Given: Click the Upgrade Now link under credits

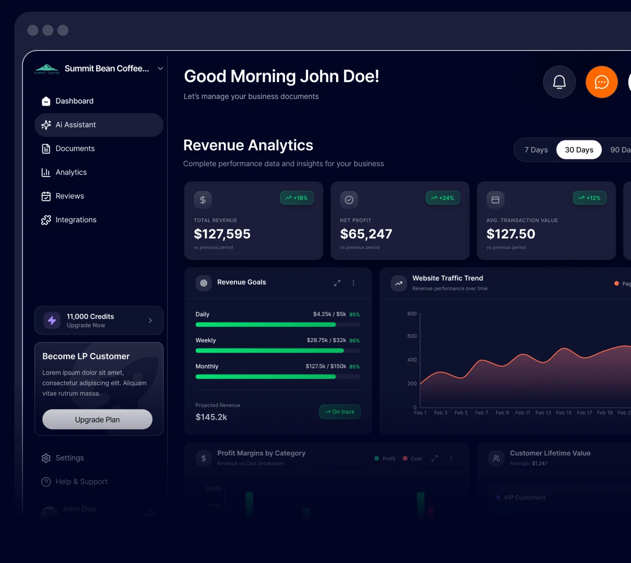Looking at the screenshot, I should [86, 326].
